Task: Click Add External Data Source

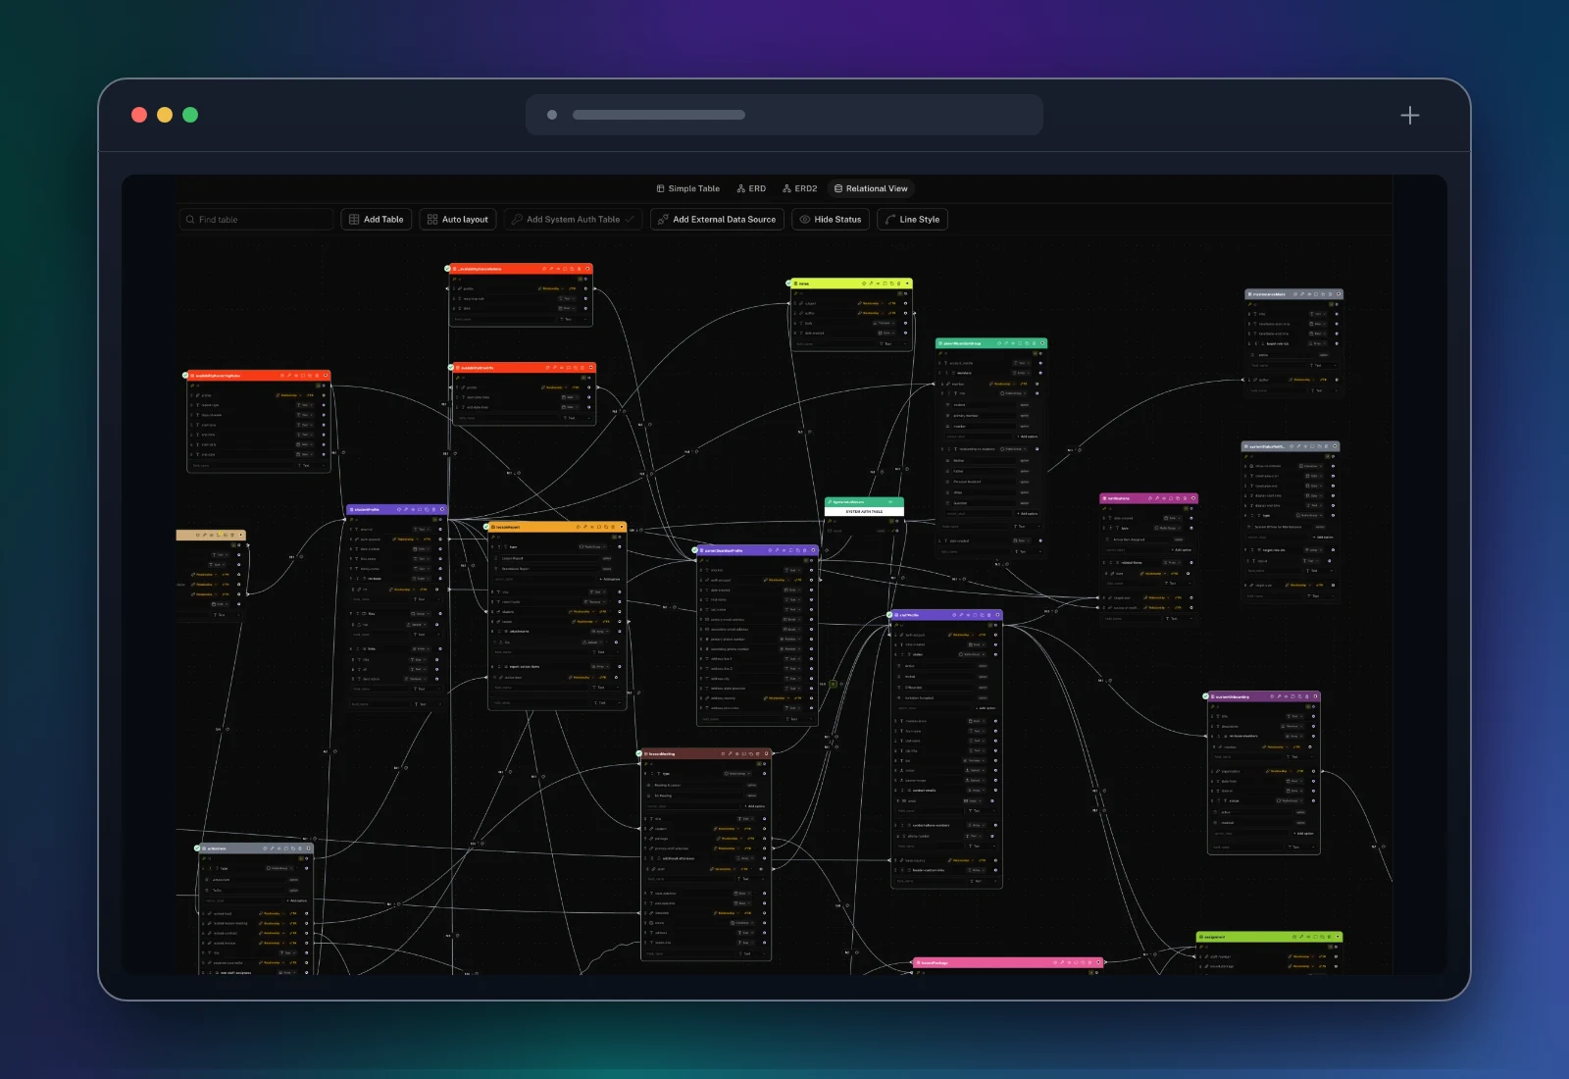Action: [x=717, y=220]
